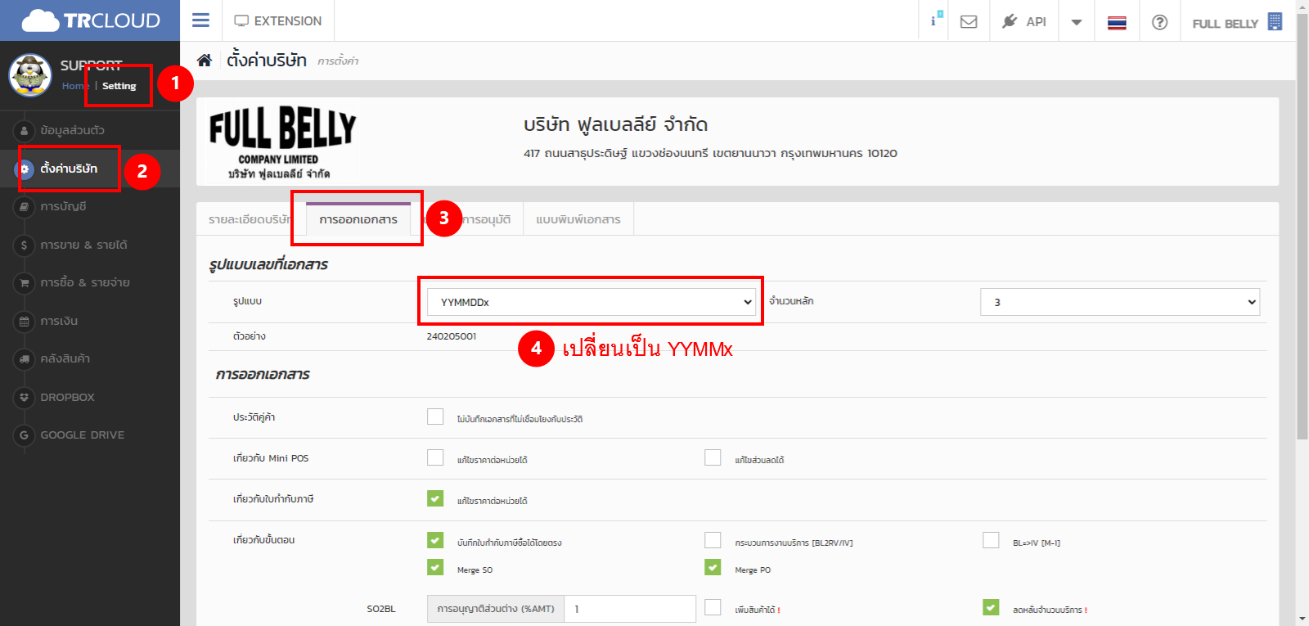Toggle ประวัติคู่ค้า unlinked-document checkbox

click(435, 417)
